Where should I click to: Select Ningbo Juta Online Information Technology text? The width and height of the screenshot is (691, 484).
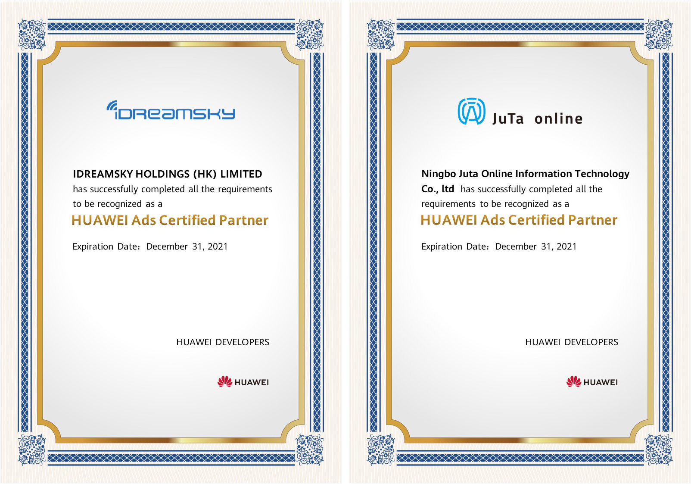point(525,174)
